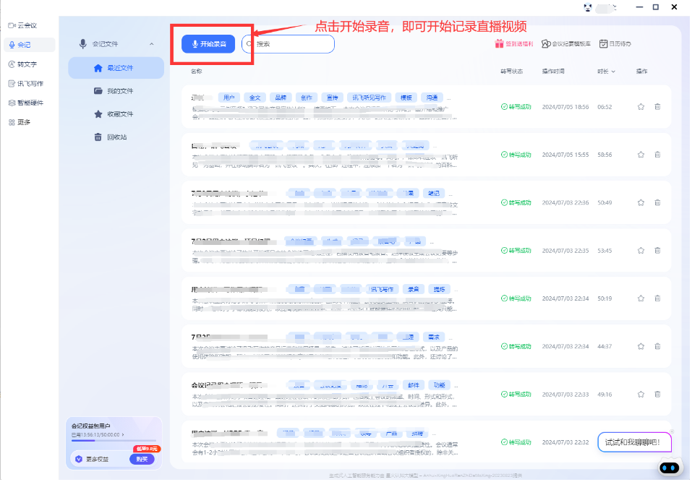692x482 pixels.
Task: Focus the 搜索 search field
Action: point(289,44)
